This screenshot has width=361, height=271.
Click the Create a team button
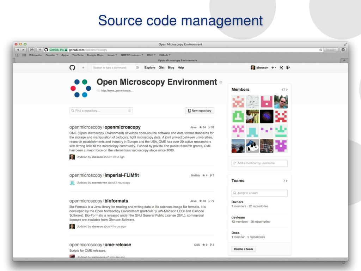pos(243,249)
